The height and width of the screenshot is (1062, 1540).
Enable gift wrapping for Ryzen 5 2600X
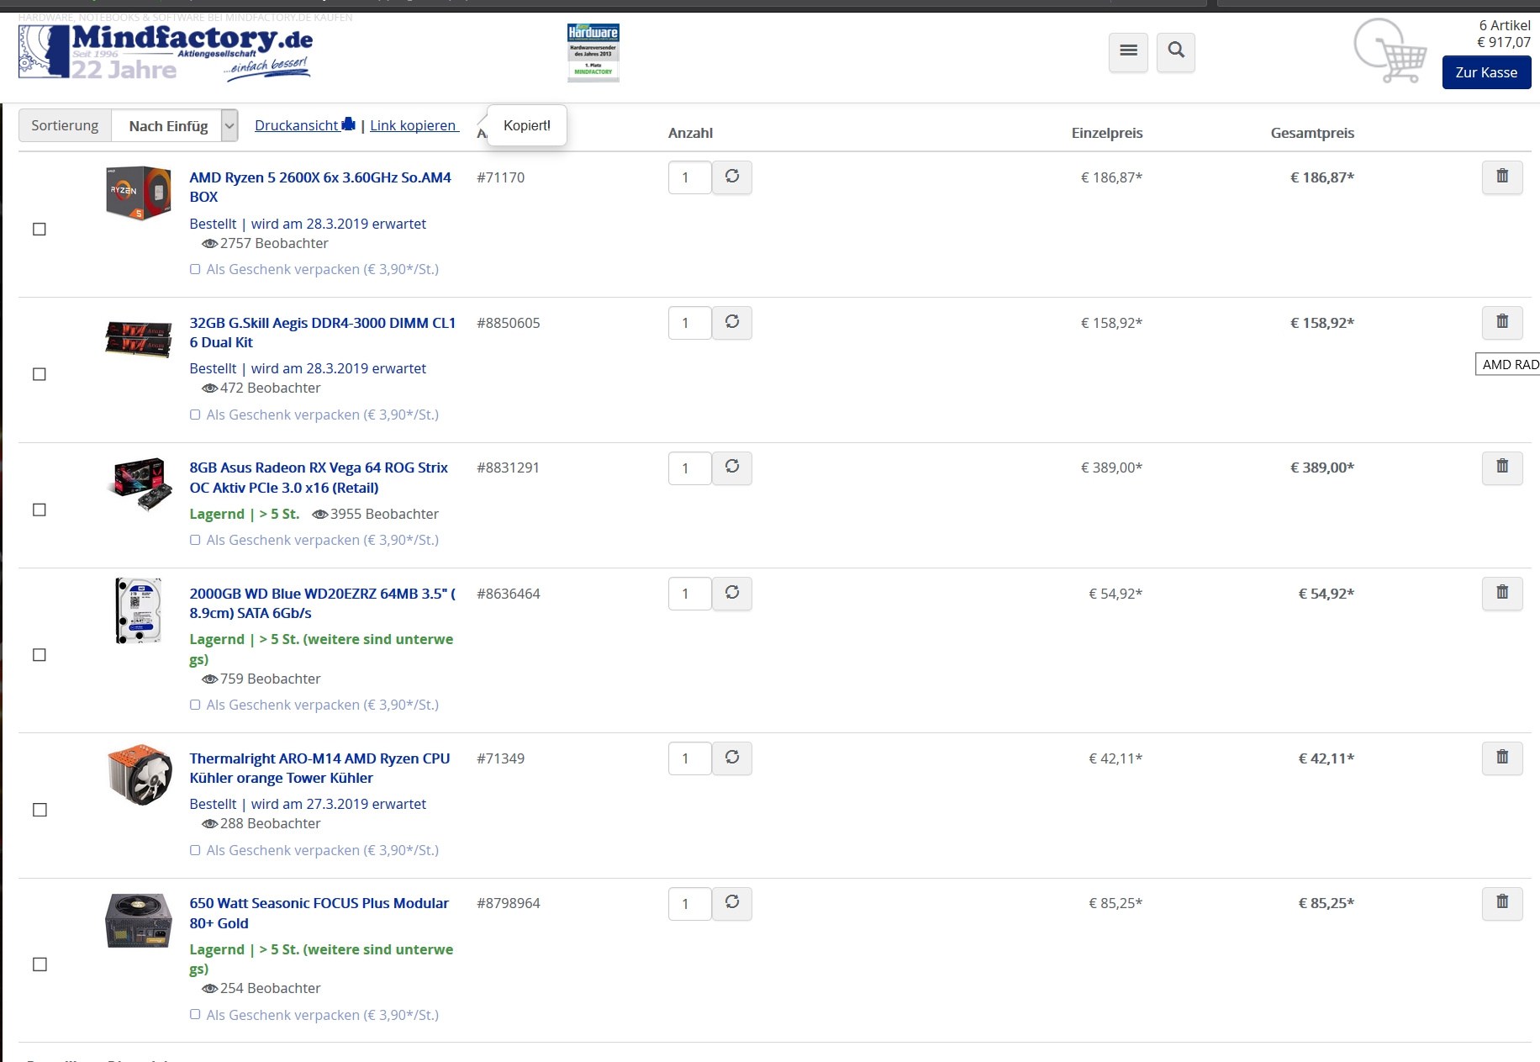point(195,269)
